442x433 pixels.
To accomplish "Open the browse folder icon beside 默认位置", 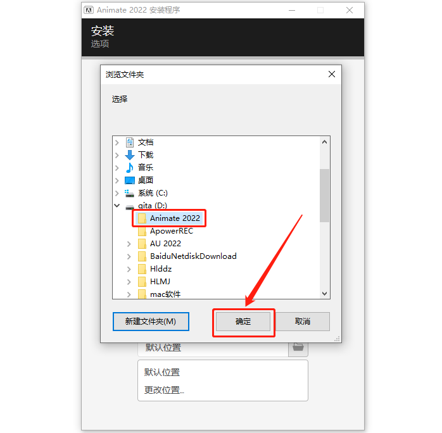I will [298, 348].
